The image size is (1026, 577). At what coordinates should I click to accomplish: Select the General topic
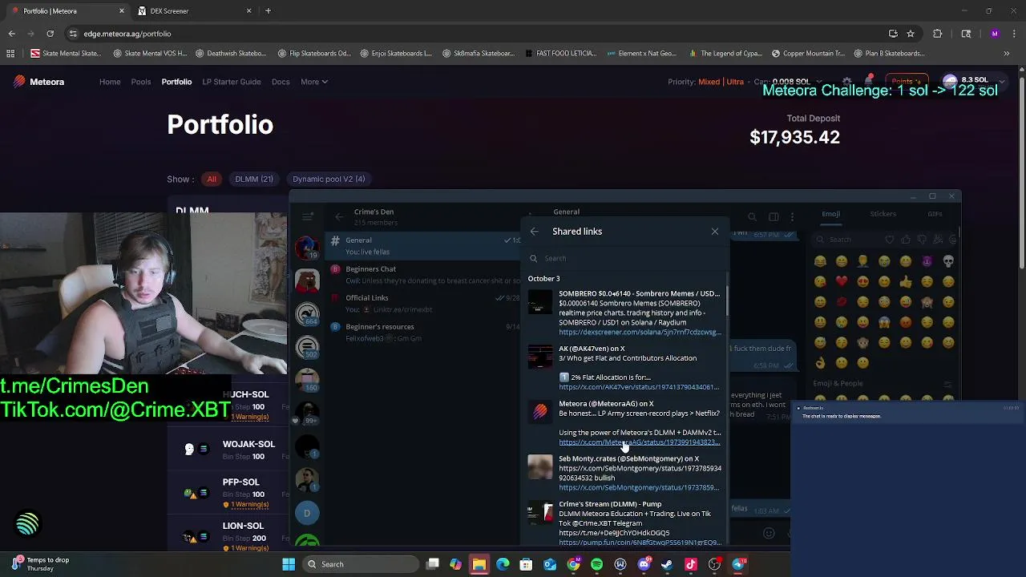tap(423, 245)
